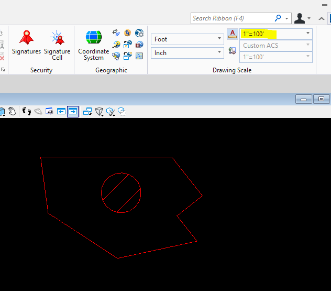Click the View Next right-arrow icon
Image resolution: width=331 pixels, height=291 pixels.
coord(73,111)
